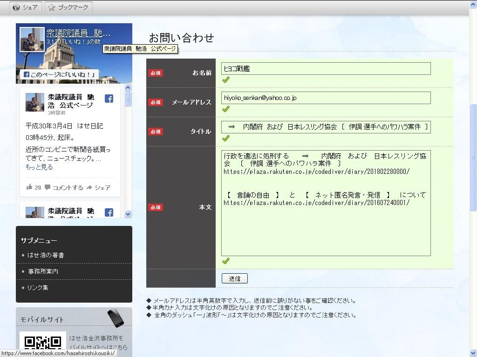Click the profile photo in Facebook page header
The height and width of the screenshot is (357, 477).
[32, 40]
